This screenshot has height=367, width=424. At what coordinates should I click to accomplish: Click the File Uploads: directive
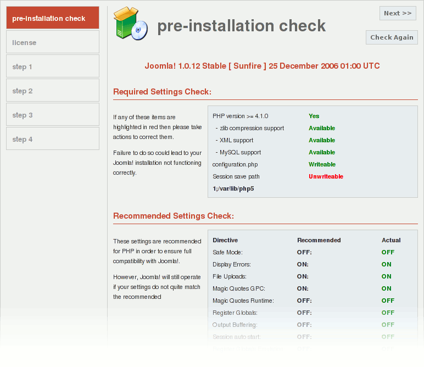(x=230, y=276)
